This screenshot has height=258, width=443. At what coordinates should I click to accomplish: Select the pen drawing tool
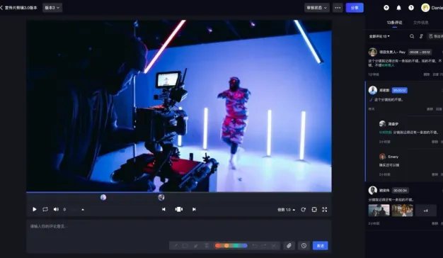[x=196, y=245]
